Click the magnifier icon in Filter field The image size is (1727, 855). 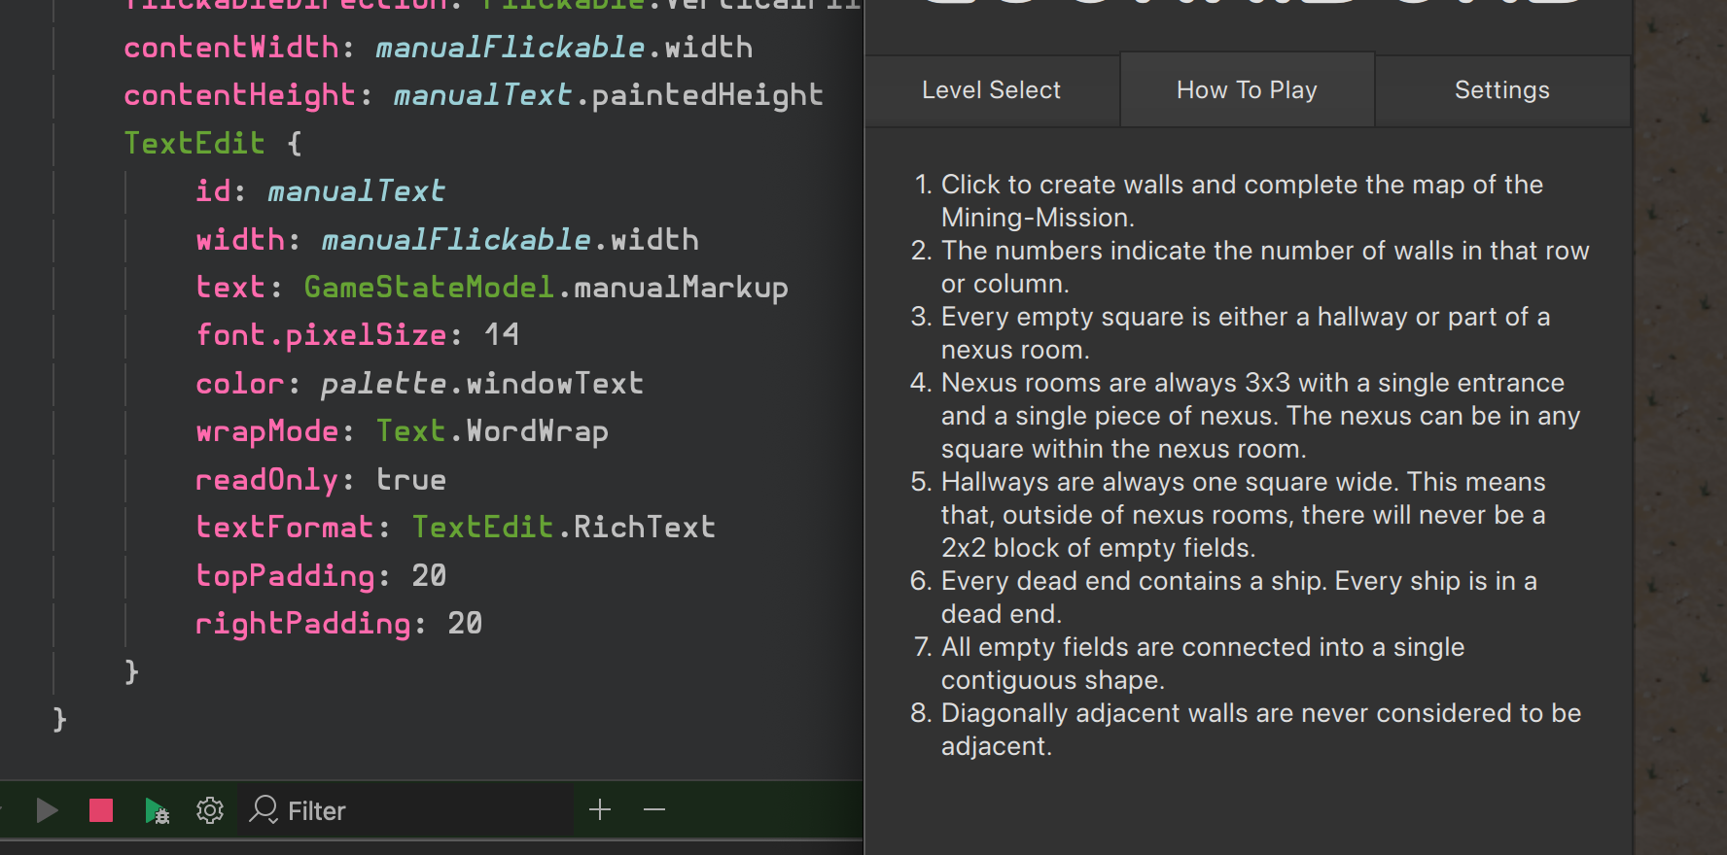[x=264, y=809]
